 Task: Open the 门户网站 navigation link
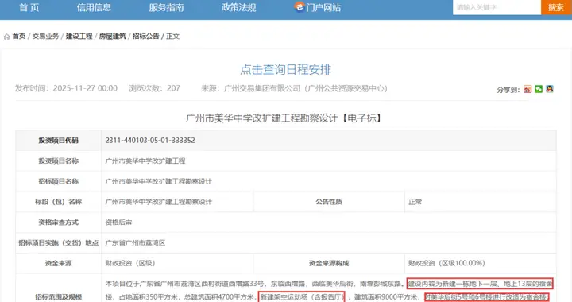click(x=323, y=7)
